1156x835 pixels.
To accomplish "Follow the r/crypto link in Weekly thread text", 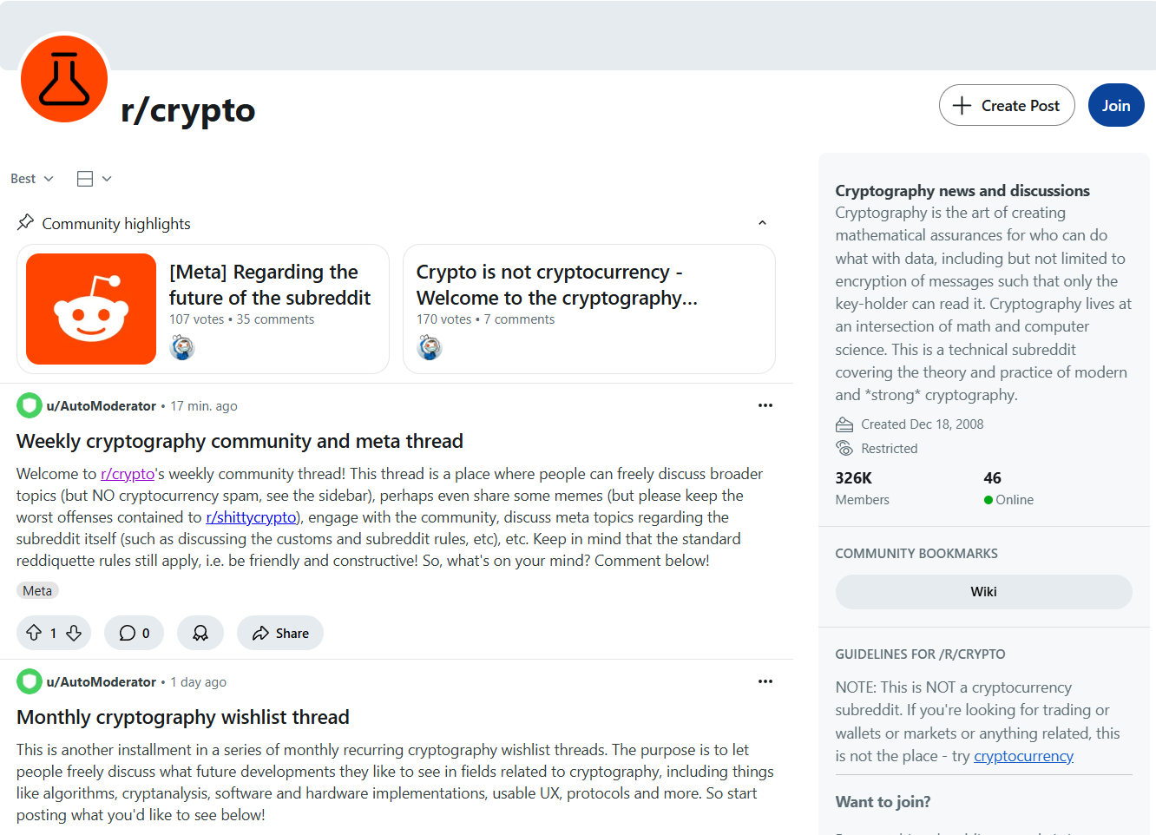I will [128, 474].
